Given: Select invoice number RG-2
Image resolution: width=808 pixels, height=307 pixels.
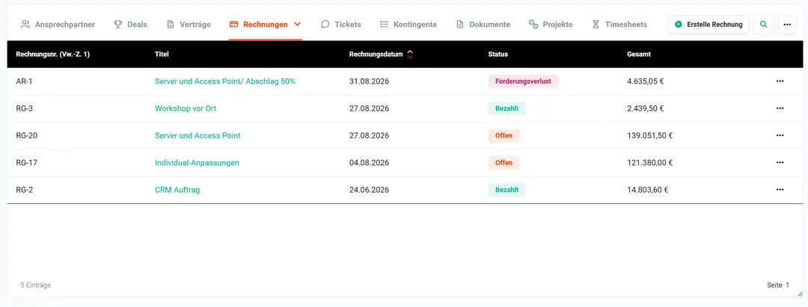Looking at the screenshot, I should click(x=25, y=190).
